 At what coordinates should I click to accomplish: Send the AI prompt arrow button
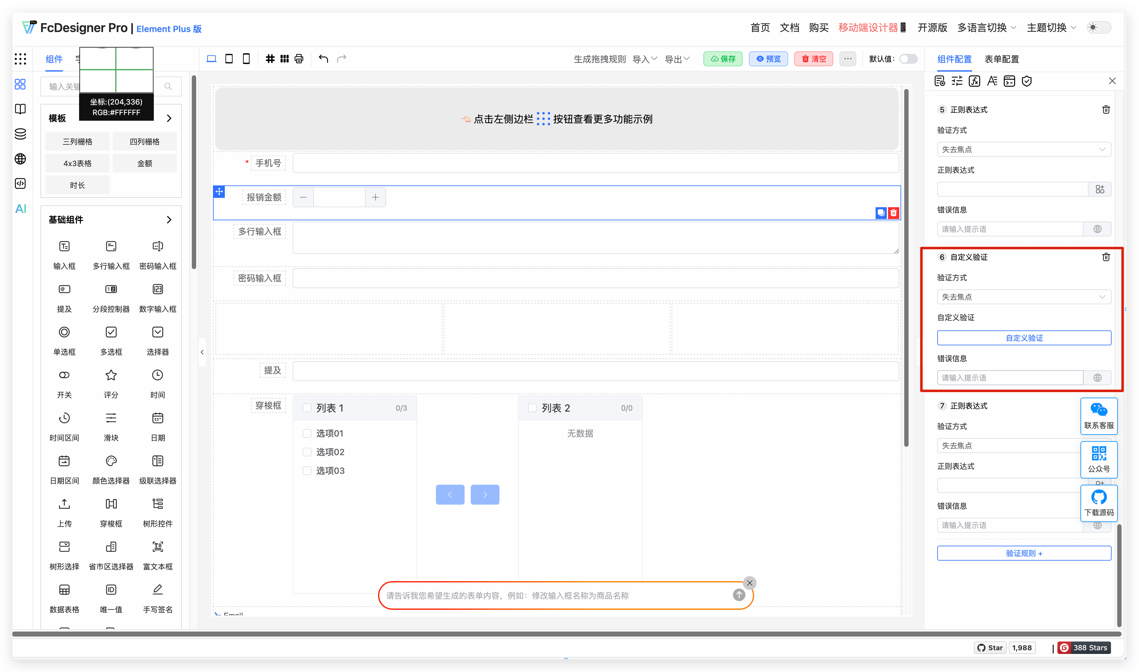(739, 595)
